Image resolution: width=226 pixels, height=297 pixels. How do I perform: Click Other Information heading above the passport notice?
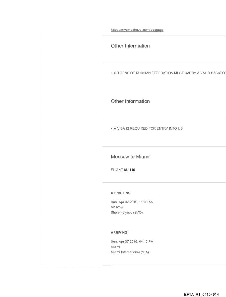point(130,46)
